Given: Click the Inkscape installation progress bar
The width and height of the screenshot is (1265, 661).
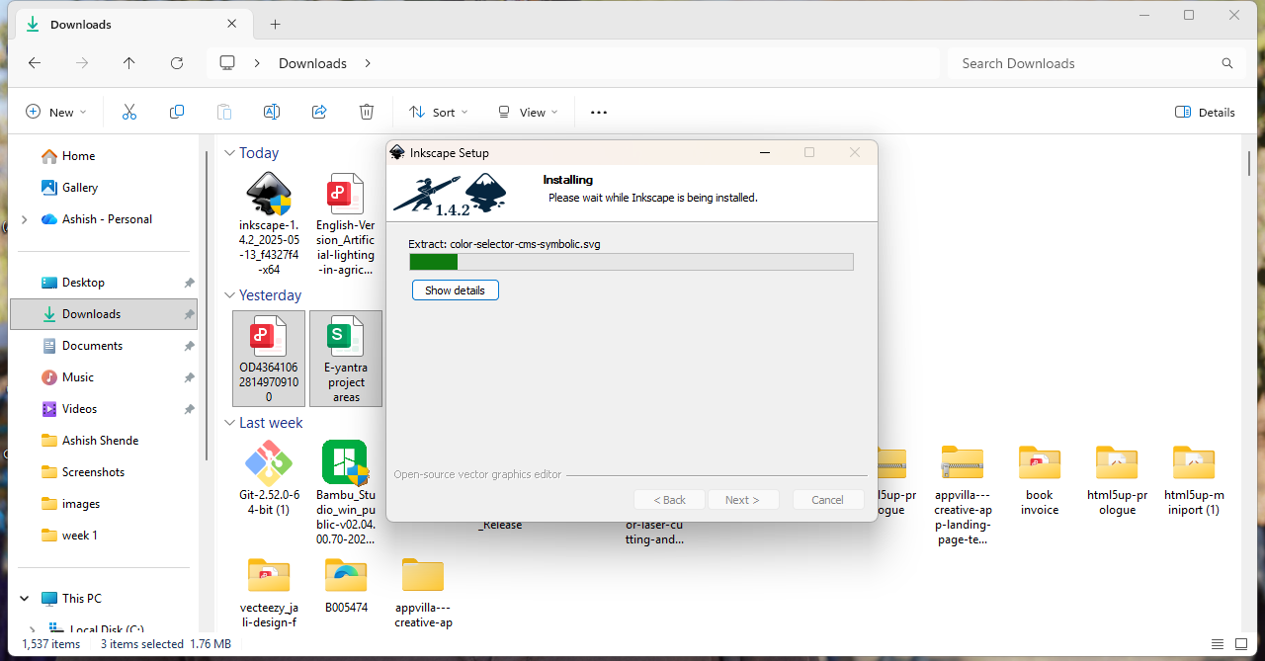Looking at the screenshot, I should [x=632, y=262].
